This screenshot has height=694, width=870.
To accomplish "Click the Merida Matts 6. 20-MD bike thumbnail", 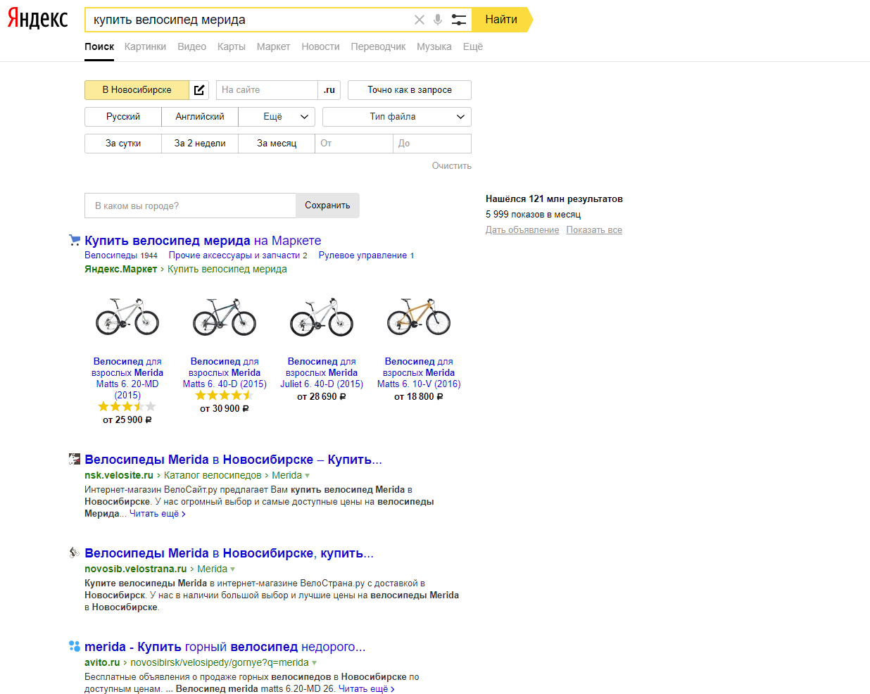I will point(127,317).
